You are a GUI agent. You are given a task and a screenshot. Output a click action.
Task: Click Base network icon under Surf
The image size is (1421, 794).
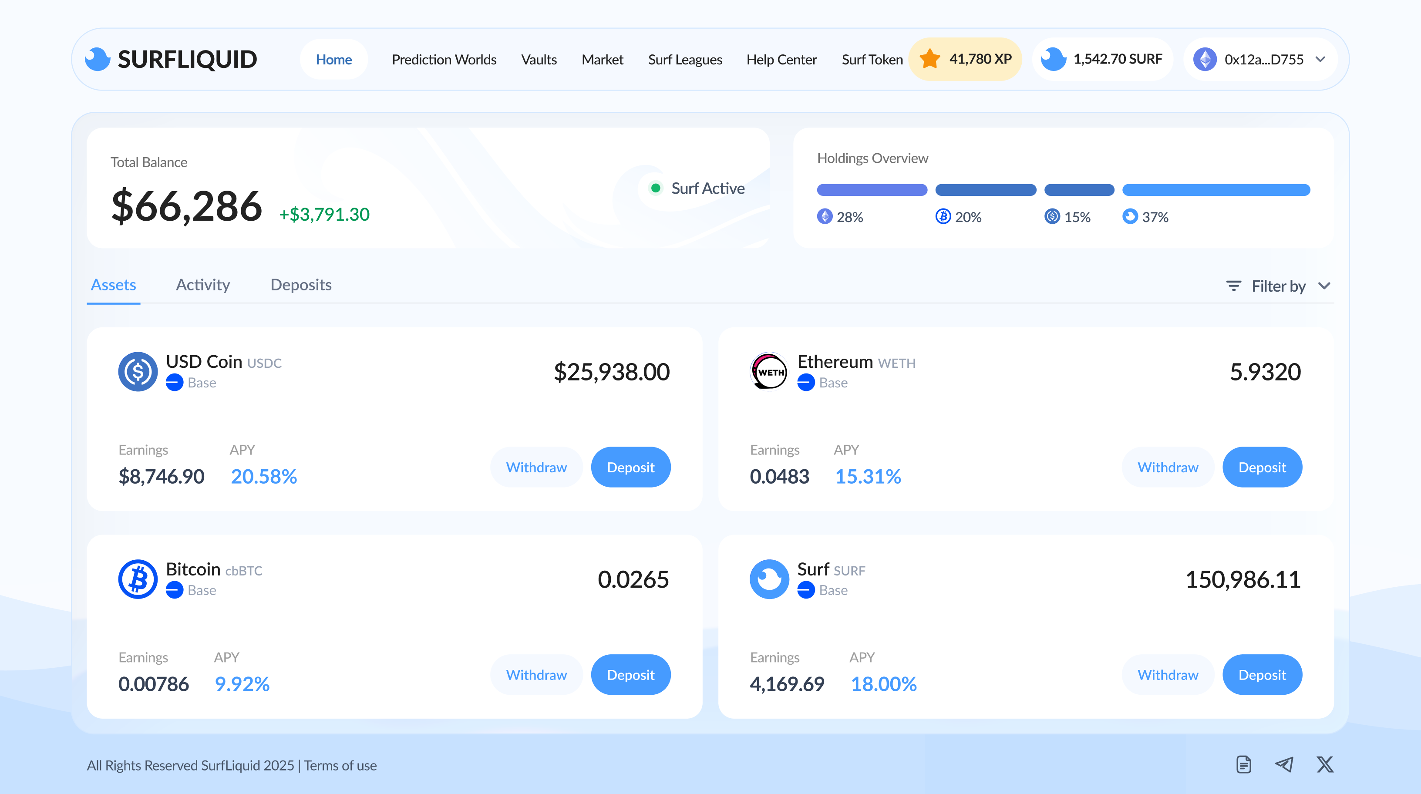806,590
